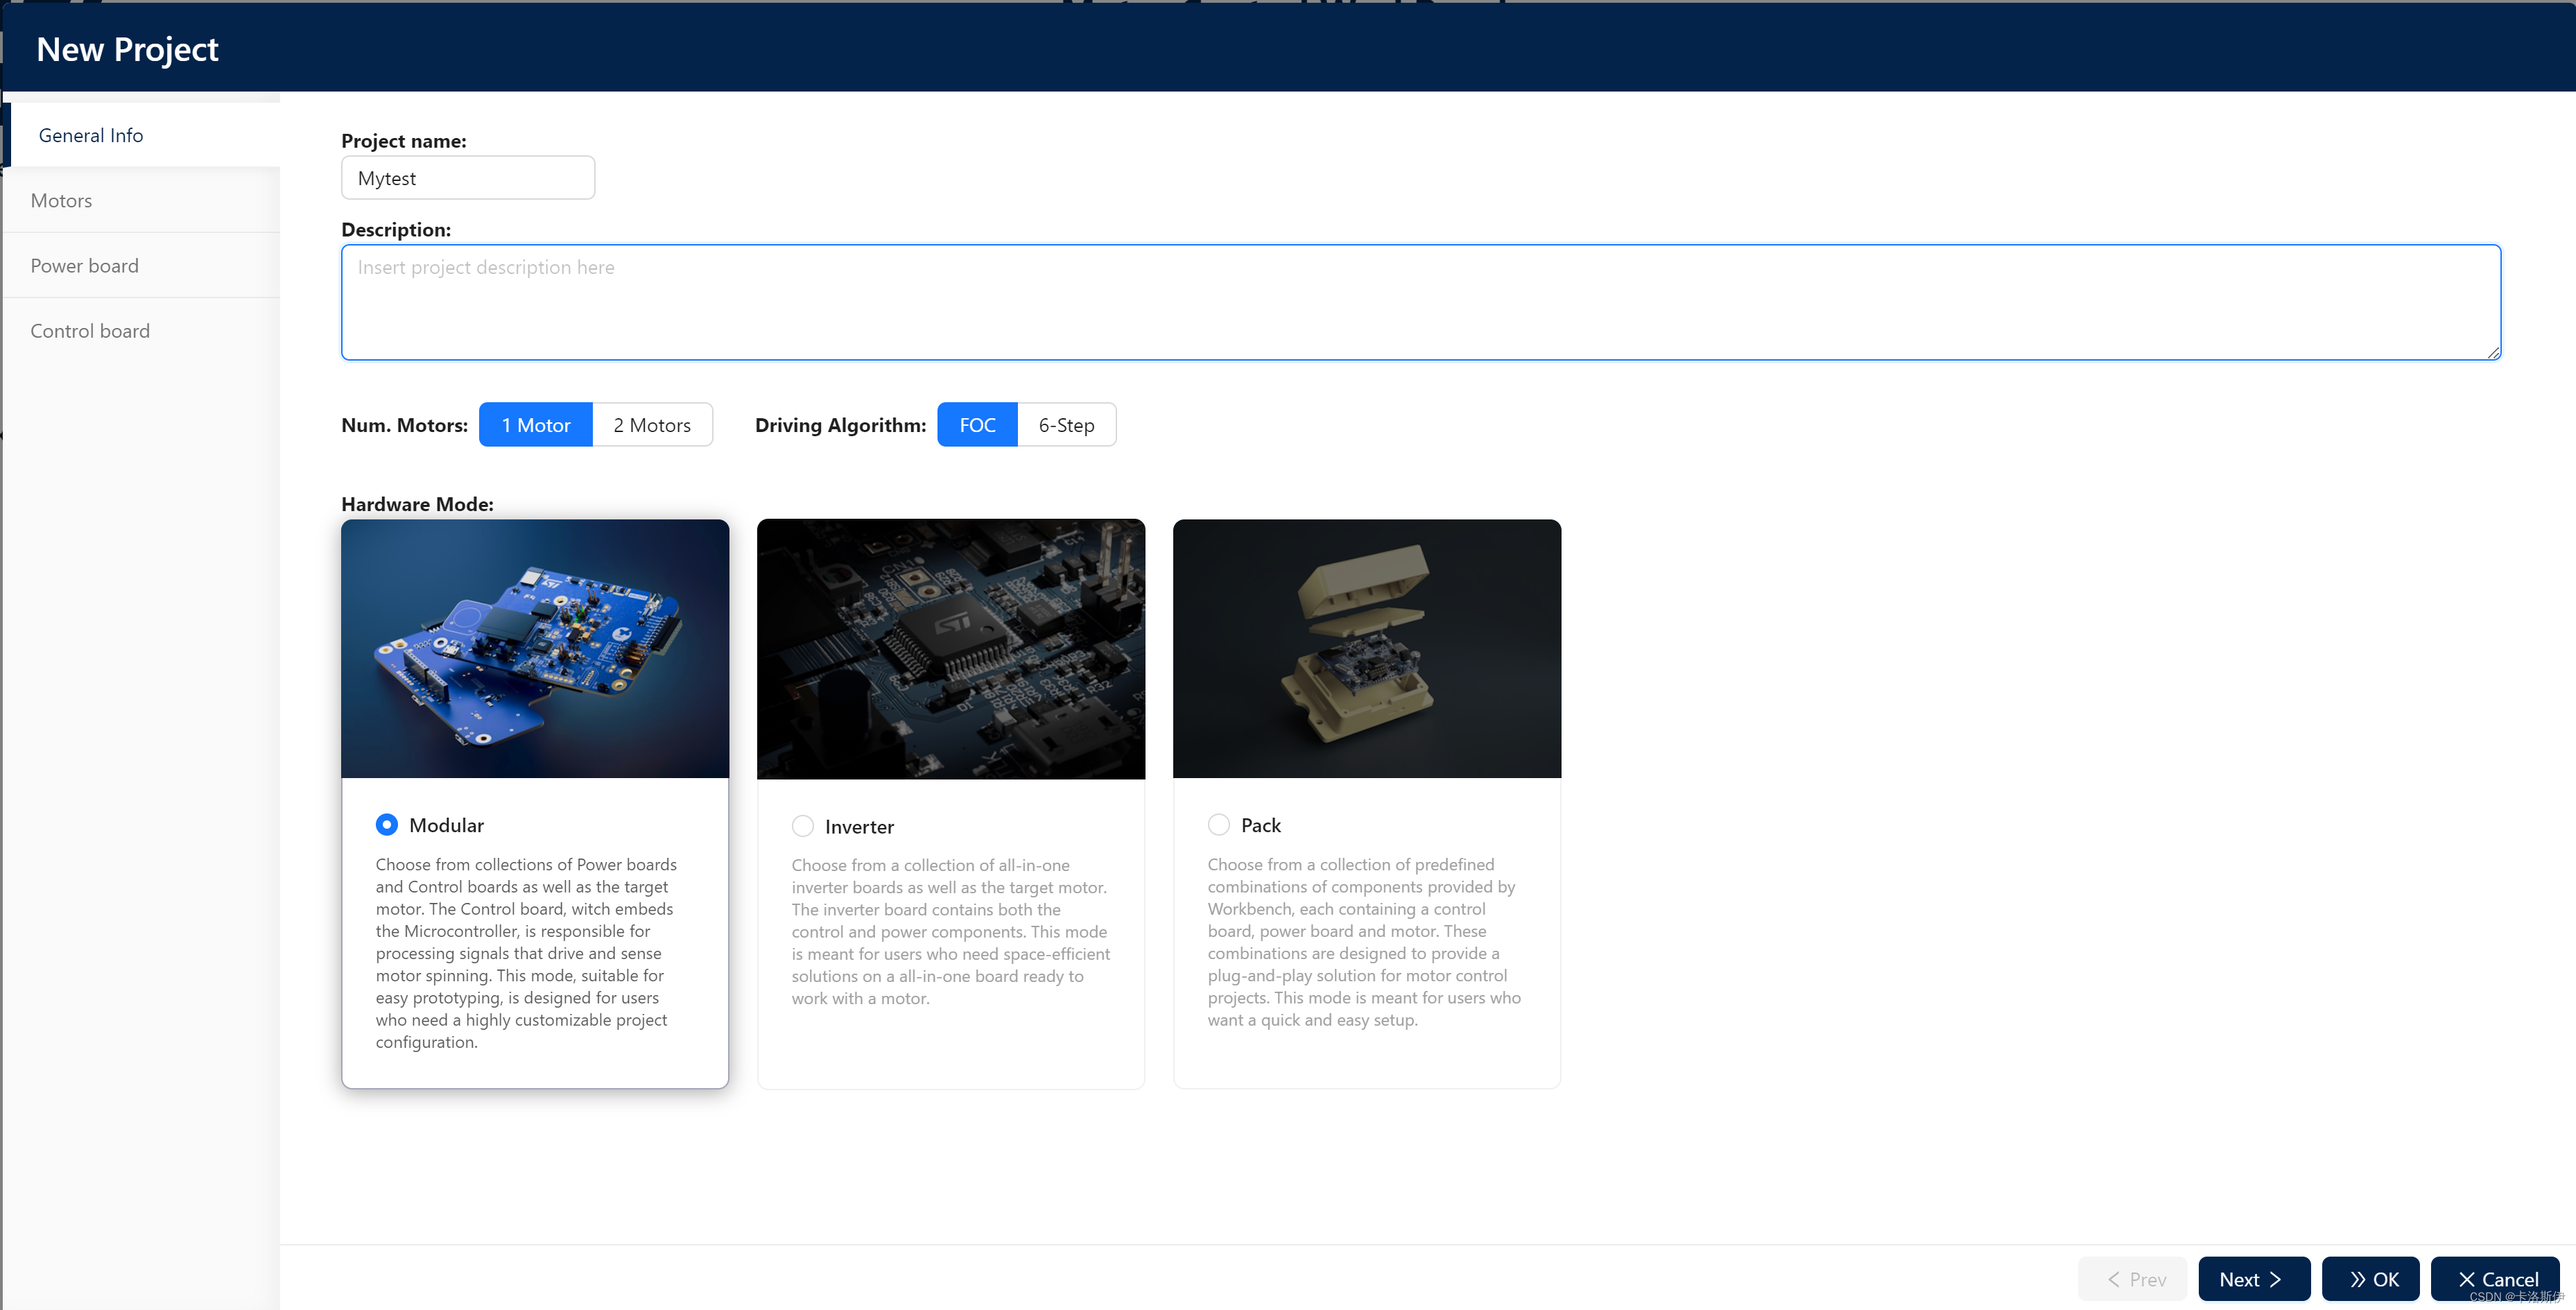Select FOC driving algorithm

click(977, 425)
